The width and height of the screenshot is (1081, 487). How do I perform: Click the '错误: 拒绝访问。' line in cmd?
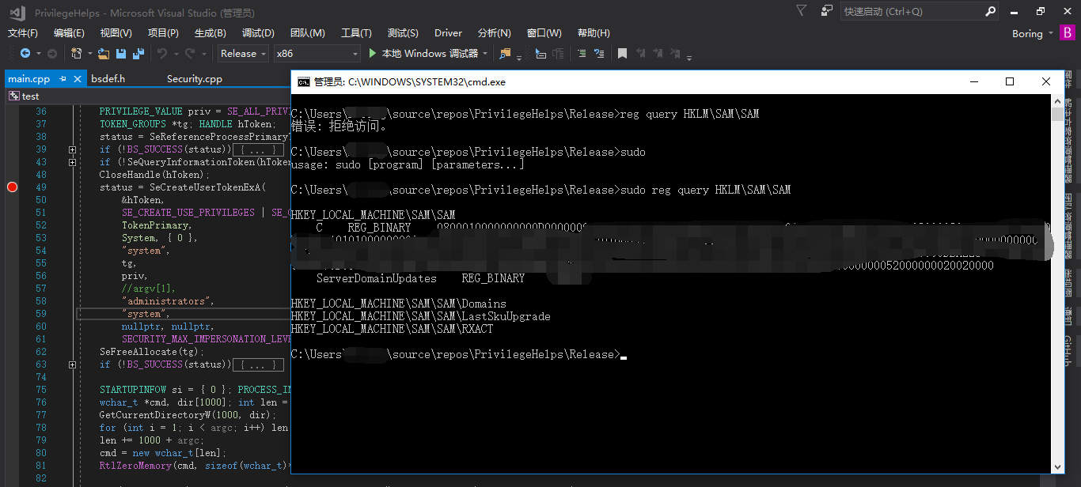(339, 126)
